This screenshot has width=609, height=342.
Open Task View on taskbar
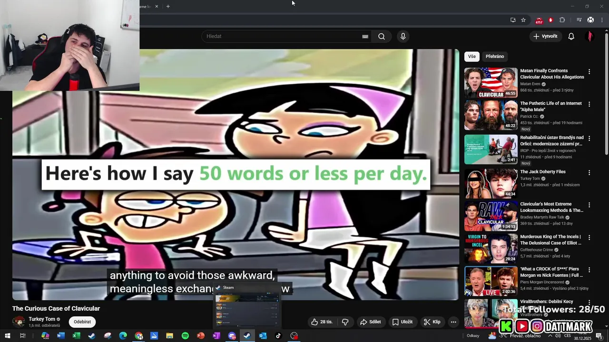[22, 336]
